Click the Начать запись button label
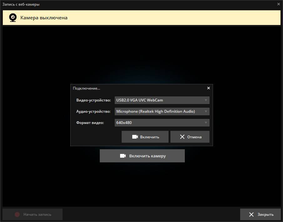This screenshot has width=283, height=222. pos(37,215)
